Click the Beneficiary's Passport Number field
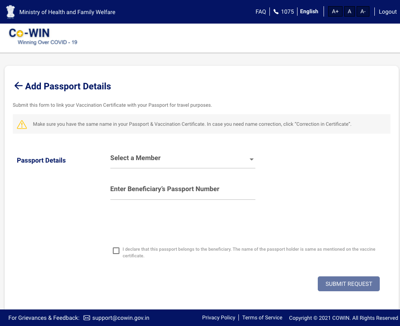This screenshot has height=326, width=400. pos(183,189)
